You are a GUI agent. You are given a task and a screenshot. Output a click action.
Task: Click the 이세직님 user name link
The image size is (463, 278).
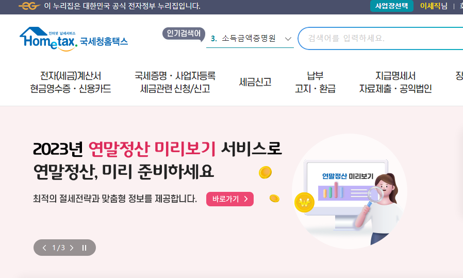(x=434, y=6)
